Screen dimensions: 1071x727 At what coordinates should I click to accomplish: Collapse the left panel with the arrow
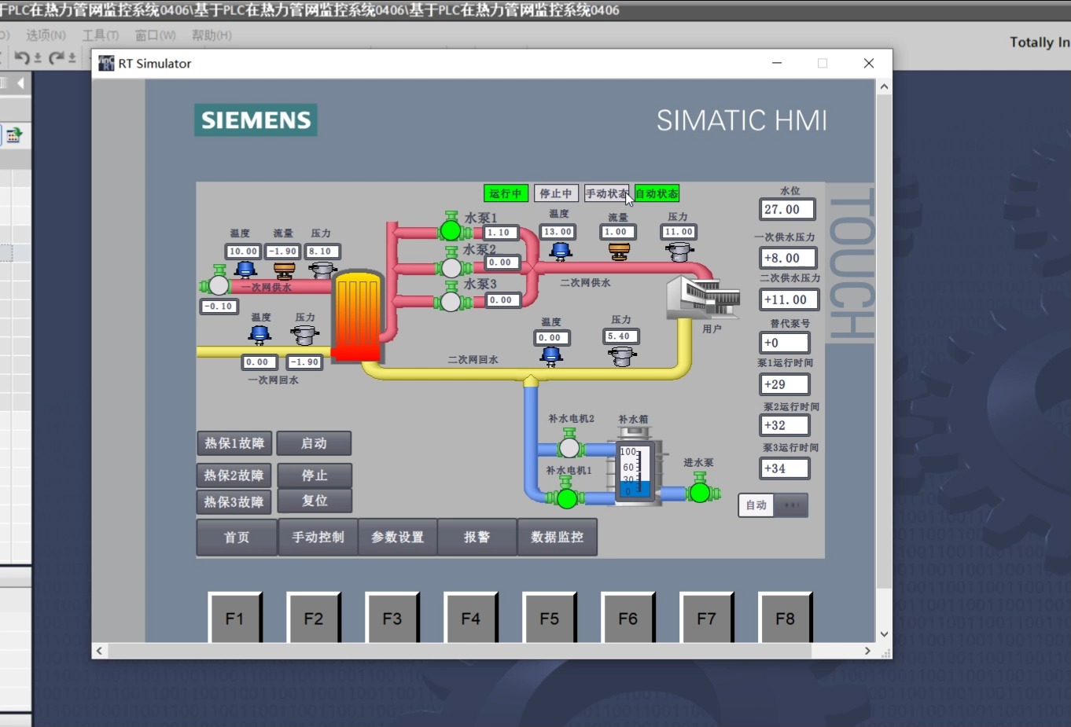[x=20, y=83]
